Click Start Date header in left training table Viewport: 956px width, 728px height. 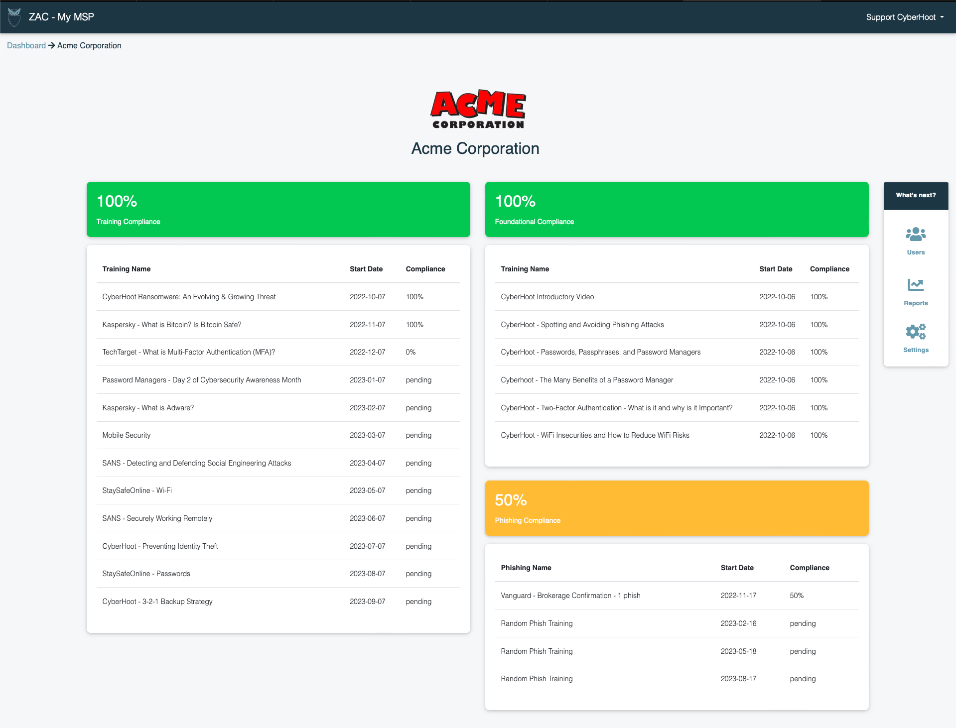click(366, 269)
